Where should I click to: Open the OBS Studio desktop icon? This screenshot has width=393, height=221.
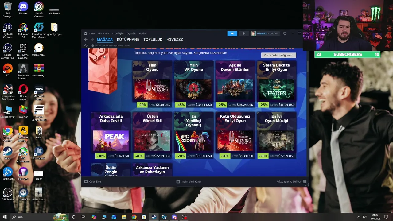pyautogui.click(x=8, y=194)
